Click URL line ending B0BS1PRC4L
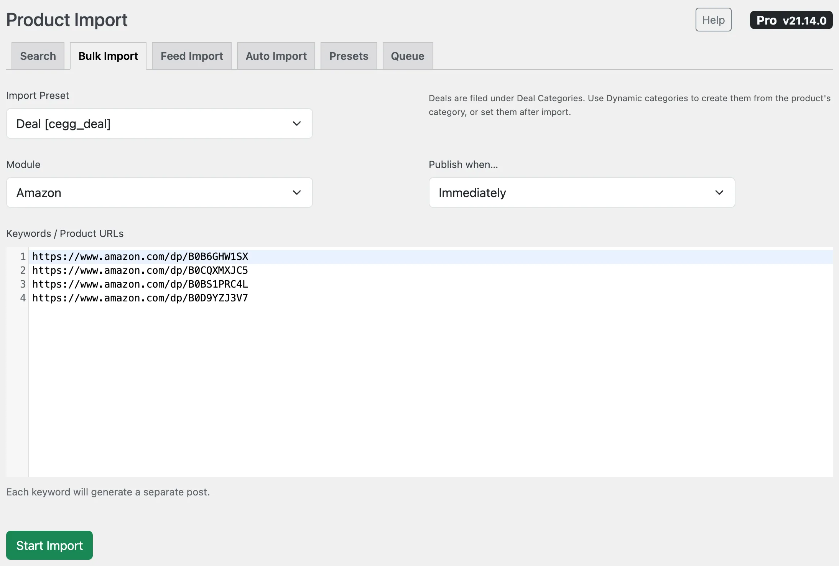Screen dimensions: 839x566 (140, 284)
